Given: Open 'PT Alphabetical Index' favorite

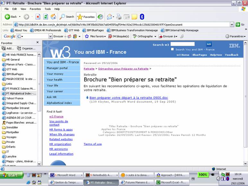Looking at the screenshot, I should pyautogui.click(x=19, y=93).
